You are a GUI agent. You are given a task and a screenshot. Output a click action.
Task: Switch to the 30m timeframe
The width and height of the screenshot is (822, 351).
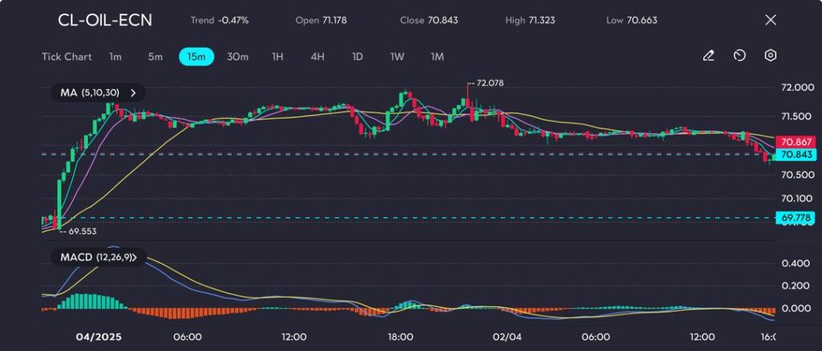(x=238, y=57)
